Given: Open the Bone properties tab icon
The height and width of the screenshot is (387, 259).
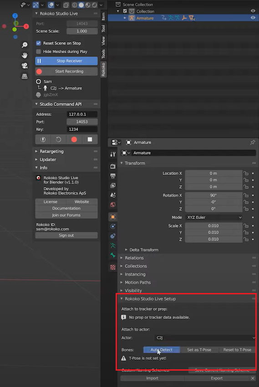Looking at the screenshot, I should click(x=113, y=255).
